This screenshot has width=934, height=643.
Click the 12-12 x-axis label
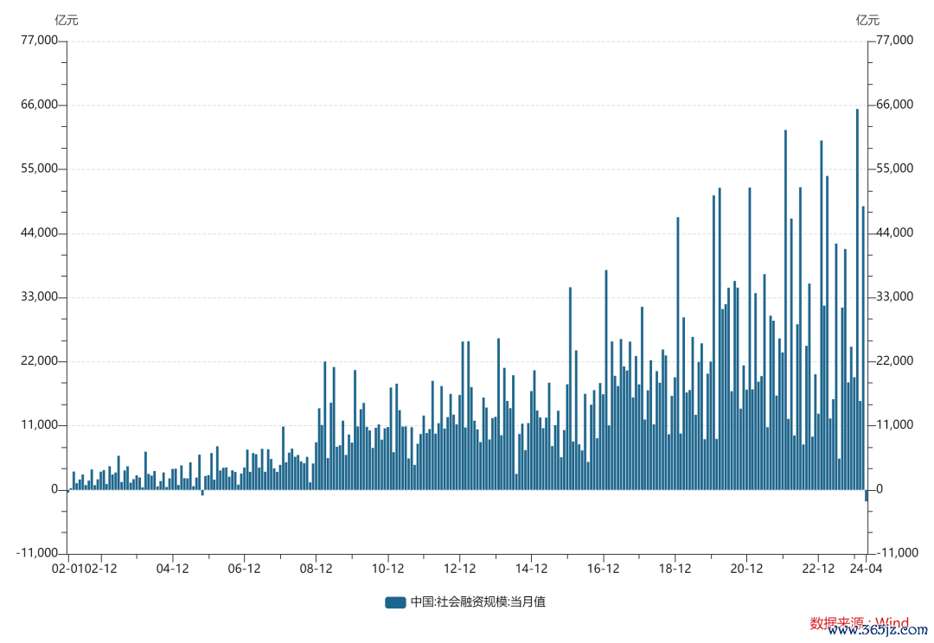tap(460, 569)
